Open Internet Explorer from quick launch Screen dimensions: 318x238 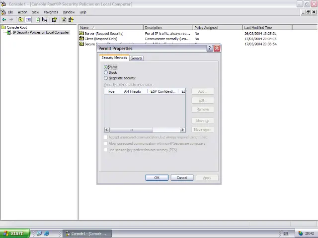point(47,233)
